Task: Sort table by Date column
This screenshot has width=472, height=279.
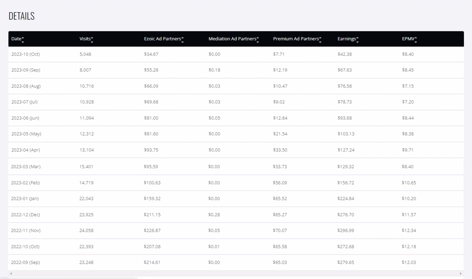Action: (18, 39)
